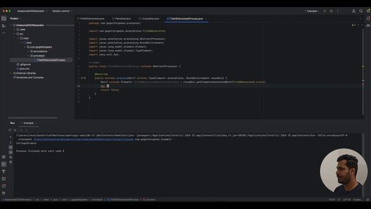
Task: Open Search Everywhere magnifier icon
Action: (361, 11)
